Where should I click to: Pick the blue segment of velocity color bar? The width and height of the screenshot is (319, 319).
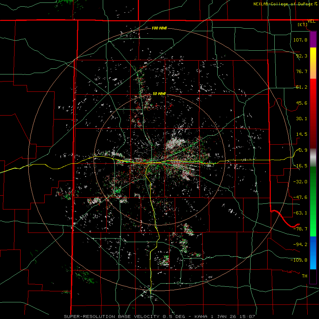[x=313, y=253]
